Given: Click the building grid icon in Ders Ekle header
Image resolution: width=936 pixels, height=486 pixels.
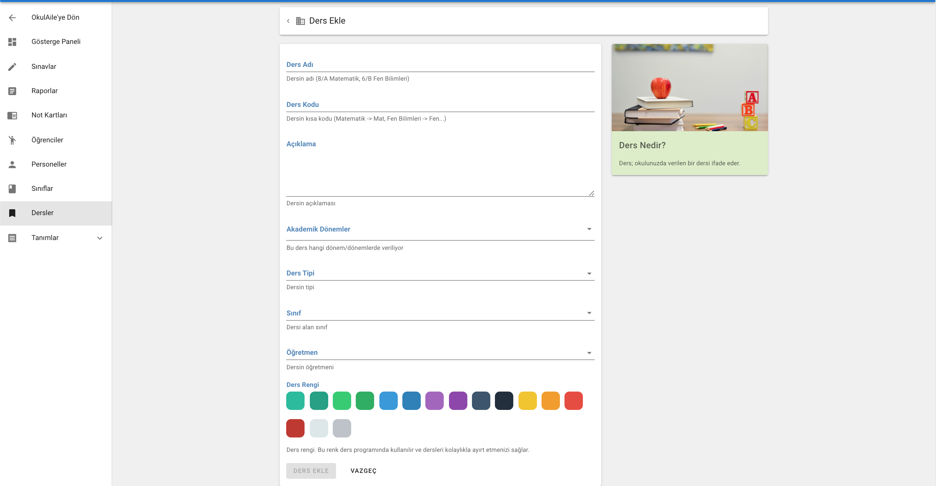Looking at the screenshot, I should pos(301,21).
